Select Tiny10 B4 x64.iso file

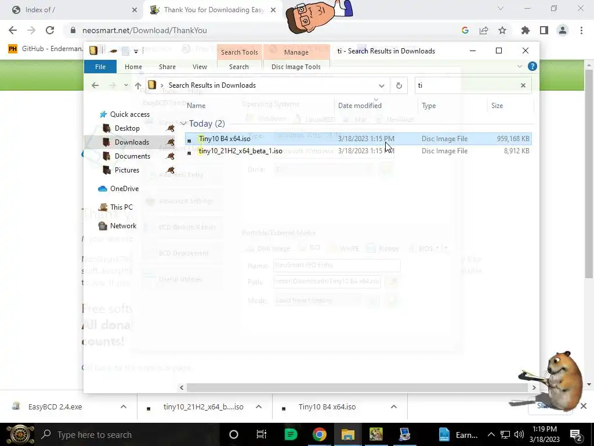[x=358, y=139]
